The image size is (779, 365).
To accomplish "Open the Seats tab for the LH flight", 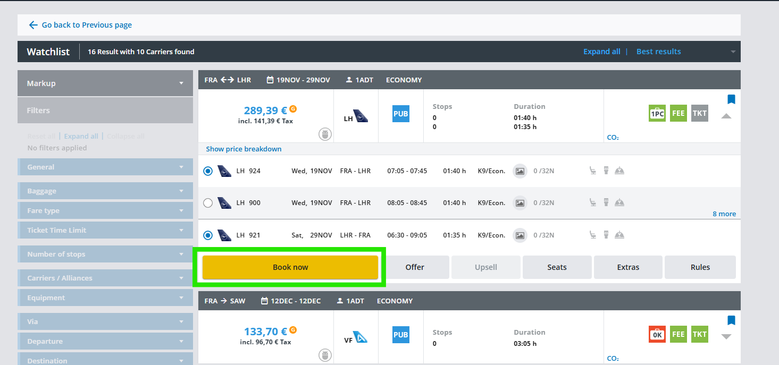I will [557, 267].
